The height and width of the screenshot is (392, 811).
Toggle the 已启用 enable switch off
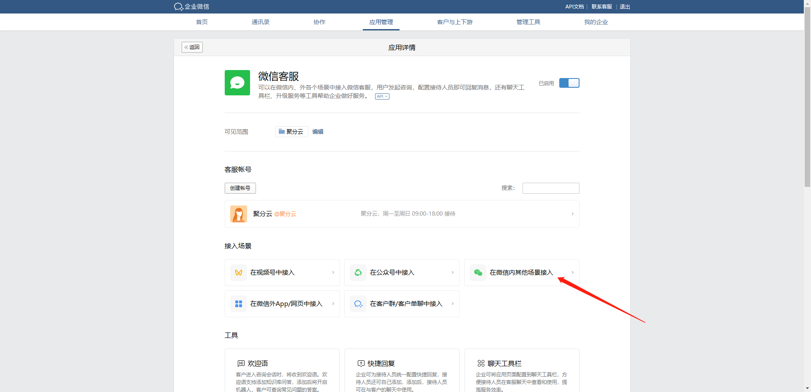[x=569, y=83]
